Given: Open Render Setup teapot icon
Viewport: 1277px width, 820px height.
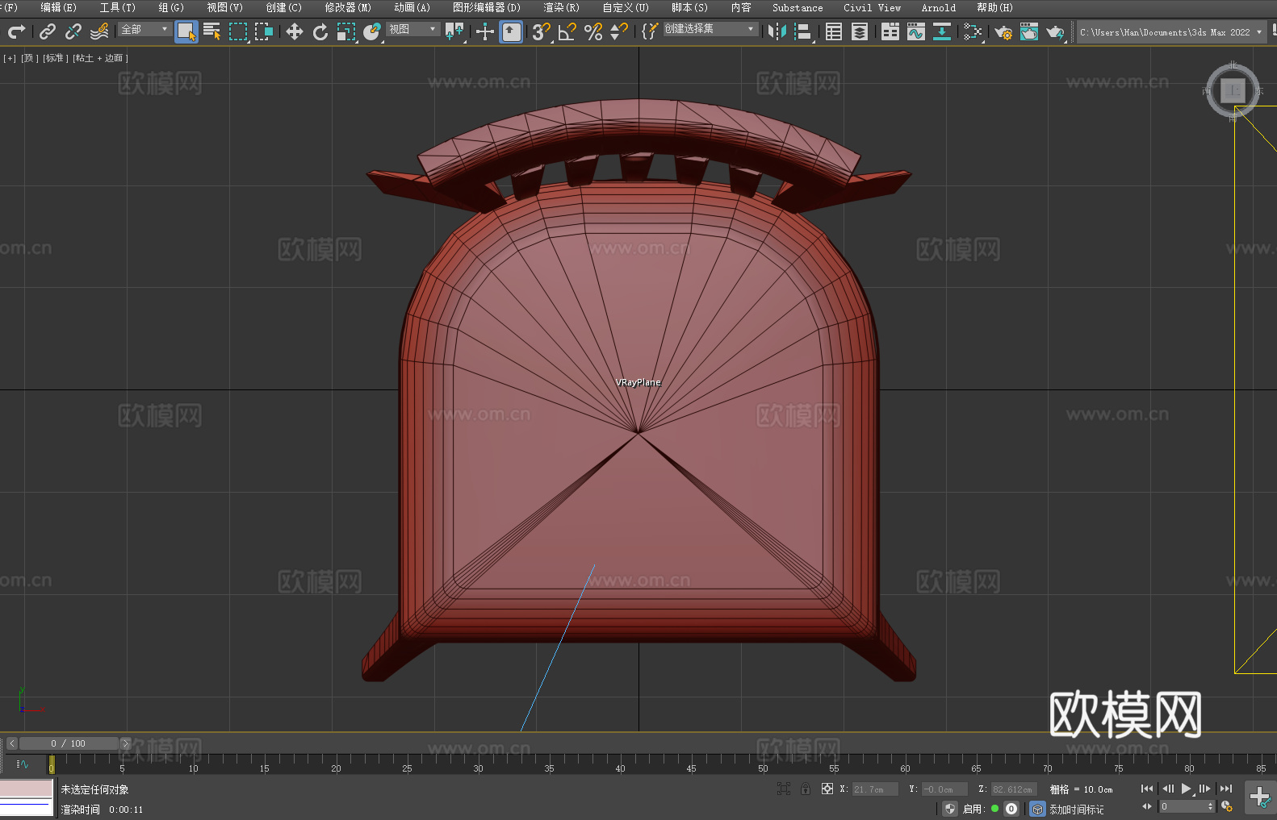Looking at the screenshot, I should pyautogui.click(x=1003, y=31).
